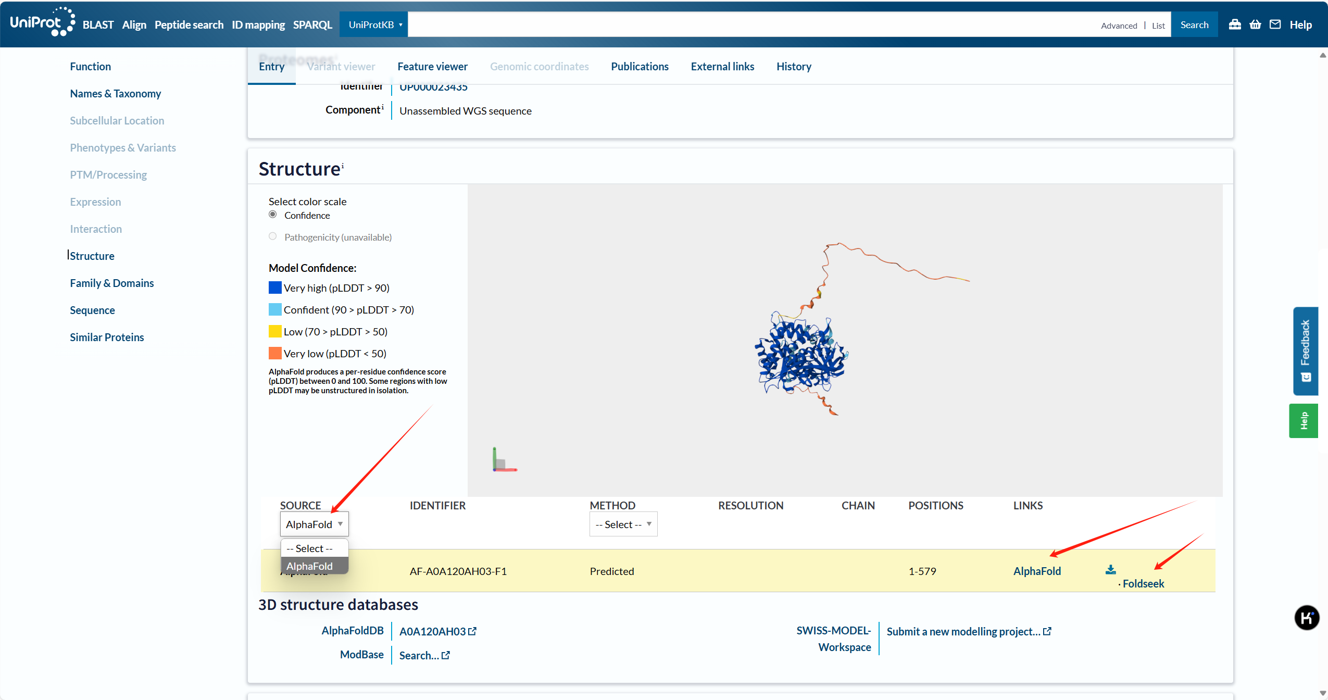Screen dimensions: 1328x700
Task: Click the round black K badge
Action: pyautogui.click(x=1307, y=618)
